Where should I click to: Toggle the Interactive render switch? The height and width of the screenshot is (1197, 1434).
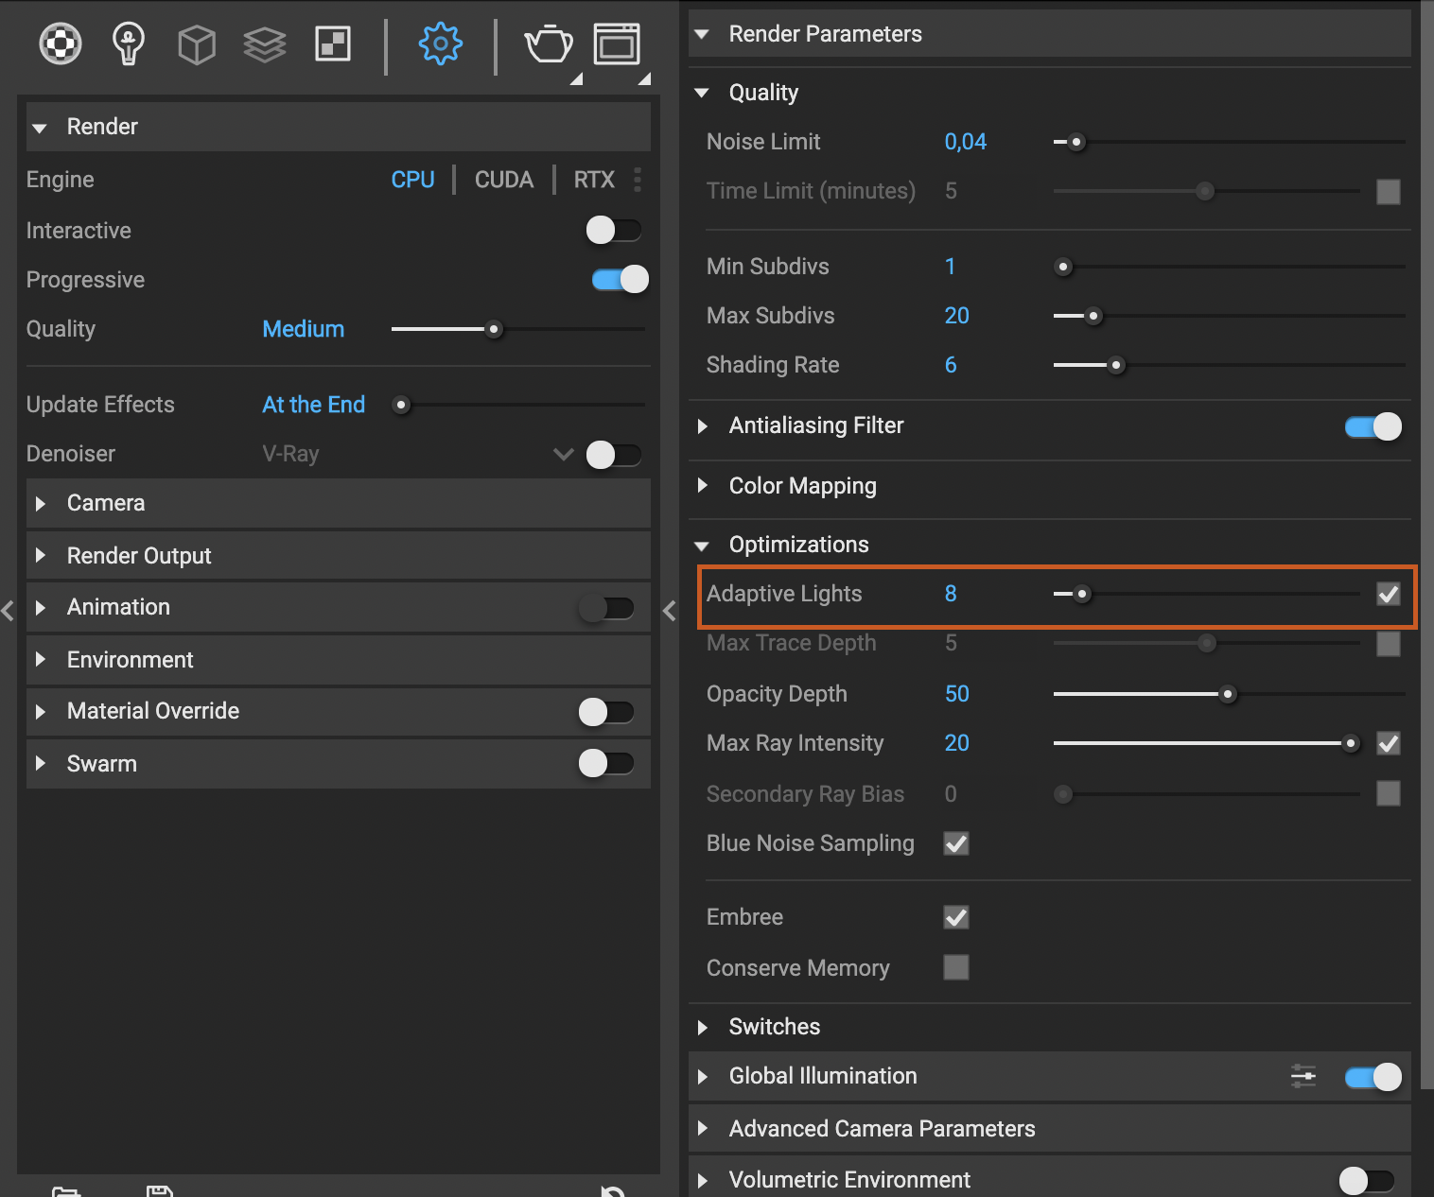pyautogui.click(x=614, y=230)
